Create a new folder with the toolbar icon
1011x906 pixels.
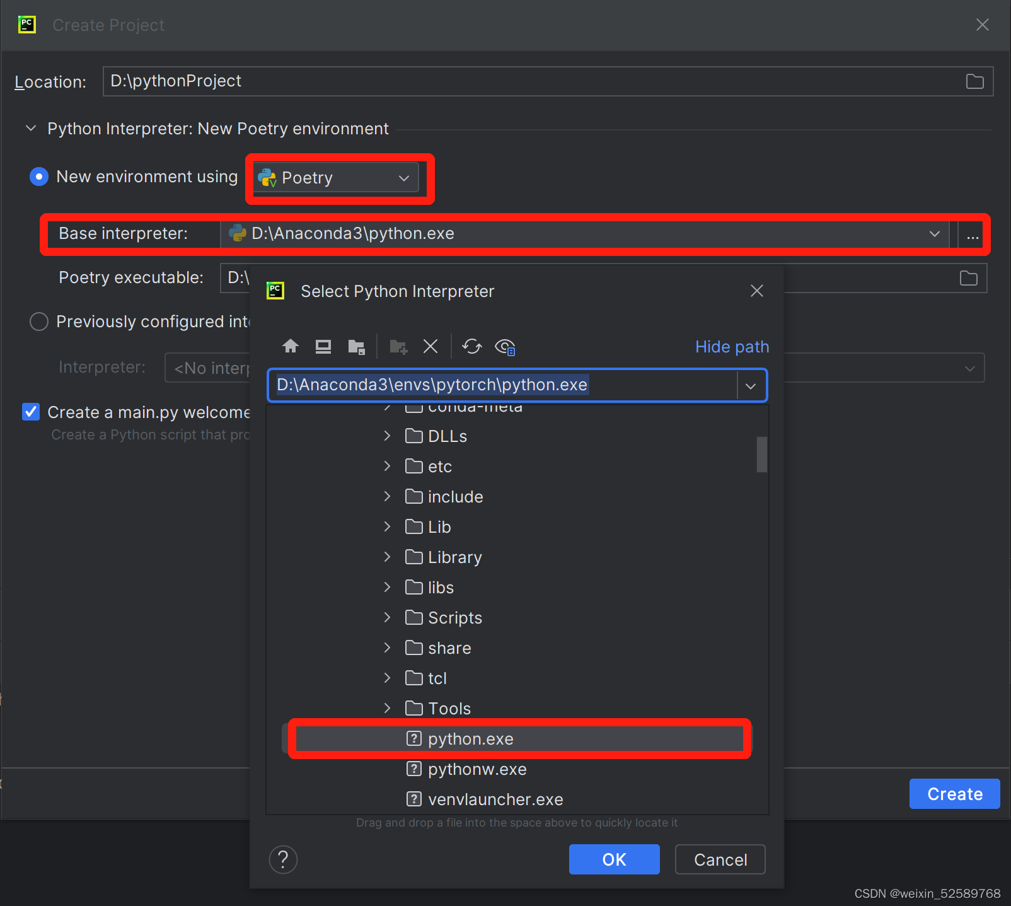pyautogui.click(x=398, y=346)
